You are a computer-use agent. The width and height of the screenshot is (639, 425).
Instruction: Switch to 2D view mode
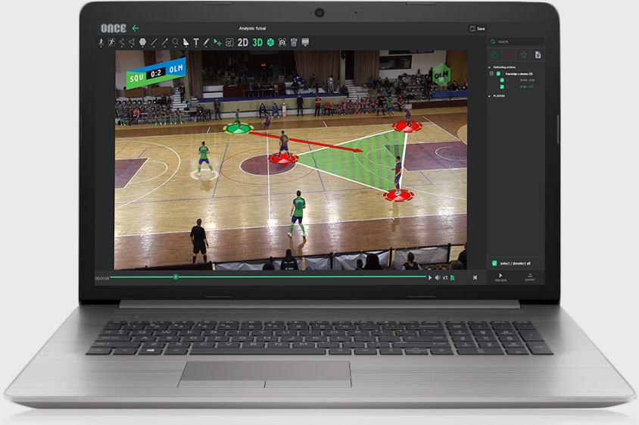tap(242, 42)
